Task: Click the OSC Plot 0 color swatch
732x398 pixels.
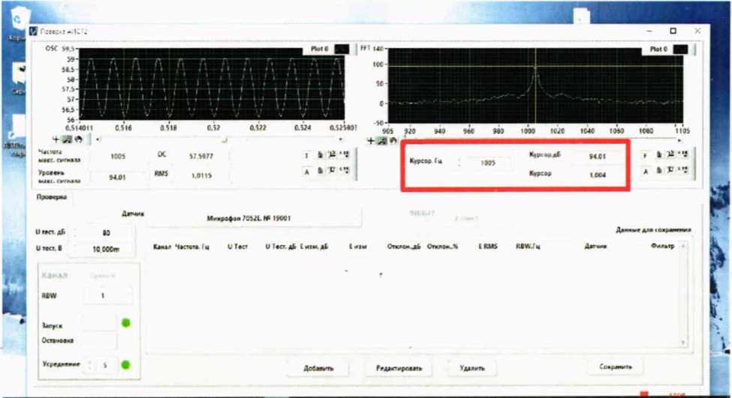Action: point(342,49)
